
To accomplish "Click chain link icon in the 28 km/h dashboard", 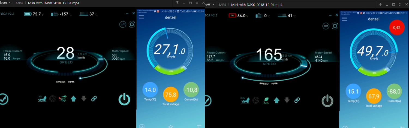I will pyautogui.click(x=94, y=99).
